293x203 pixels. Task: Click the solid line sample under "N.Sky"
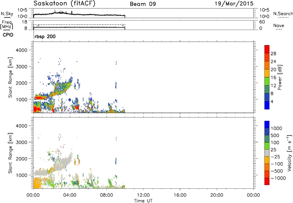click(7, 17)
